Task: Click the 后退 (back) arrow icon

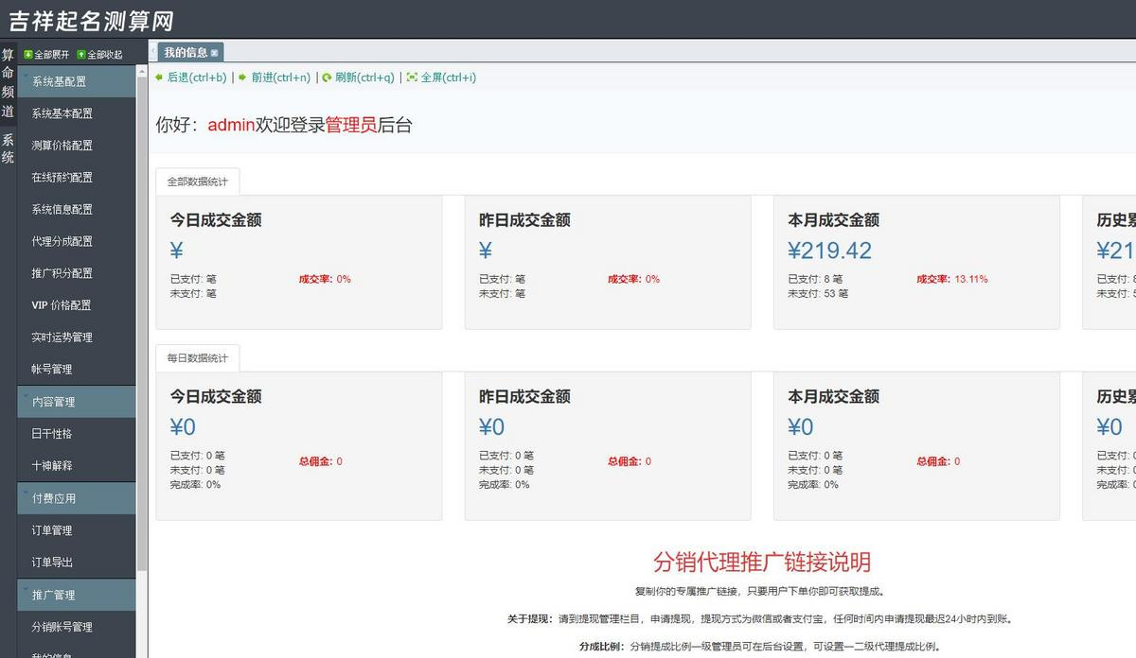Action: 161,78
